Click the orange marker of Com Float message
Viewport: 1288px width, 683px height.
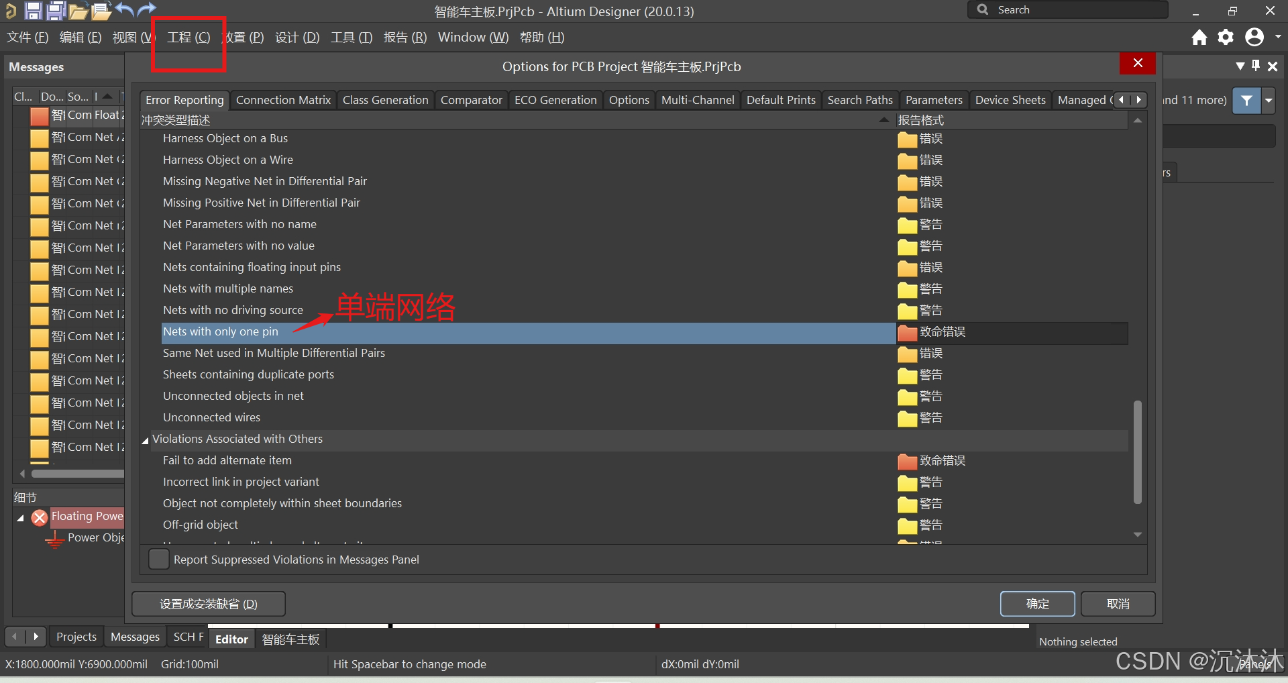[40, 116]
